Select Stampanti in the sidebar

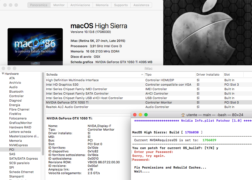click(x=16, y=176)
